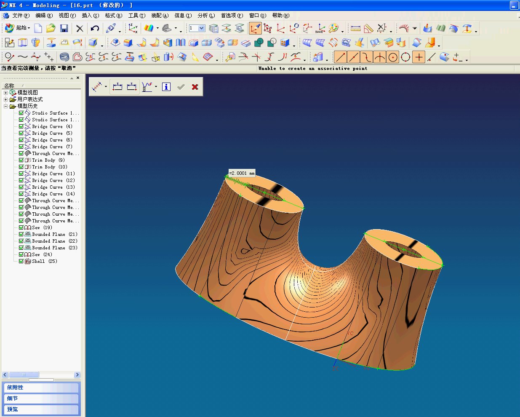Expand the 依附性 panel
Viewport: 520px width, 417px height.
coord(41,388)
